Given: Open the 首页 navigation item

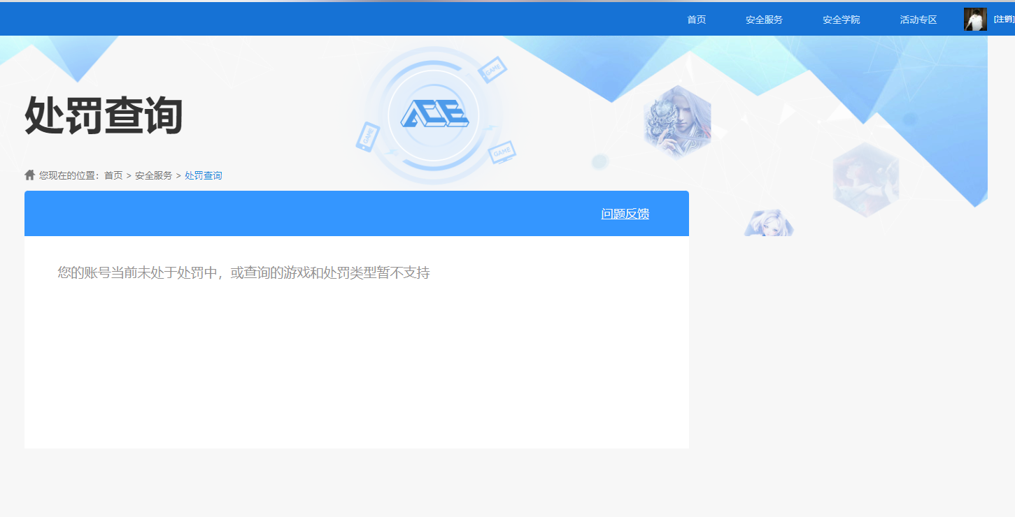Looking at the screenshot, I should [x=696, y=20].
